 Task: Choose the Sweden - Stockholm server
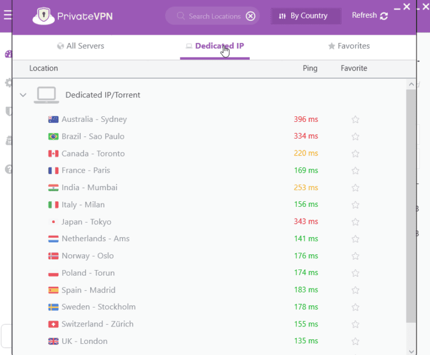[x=99, y=307]
